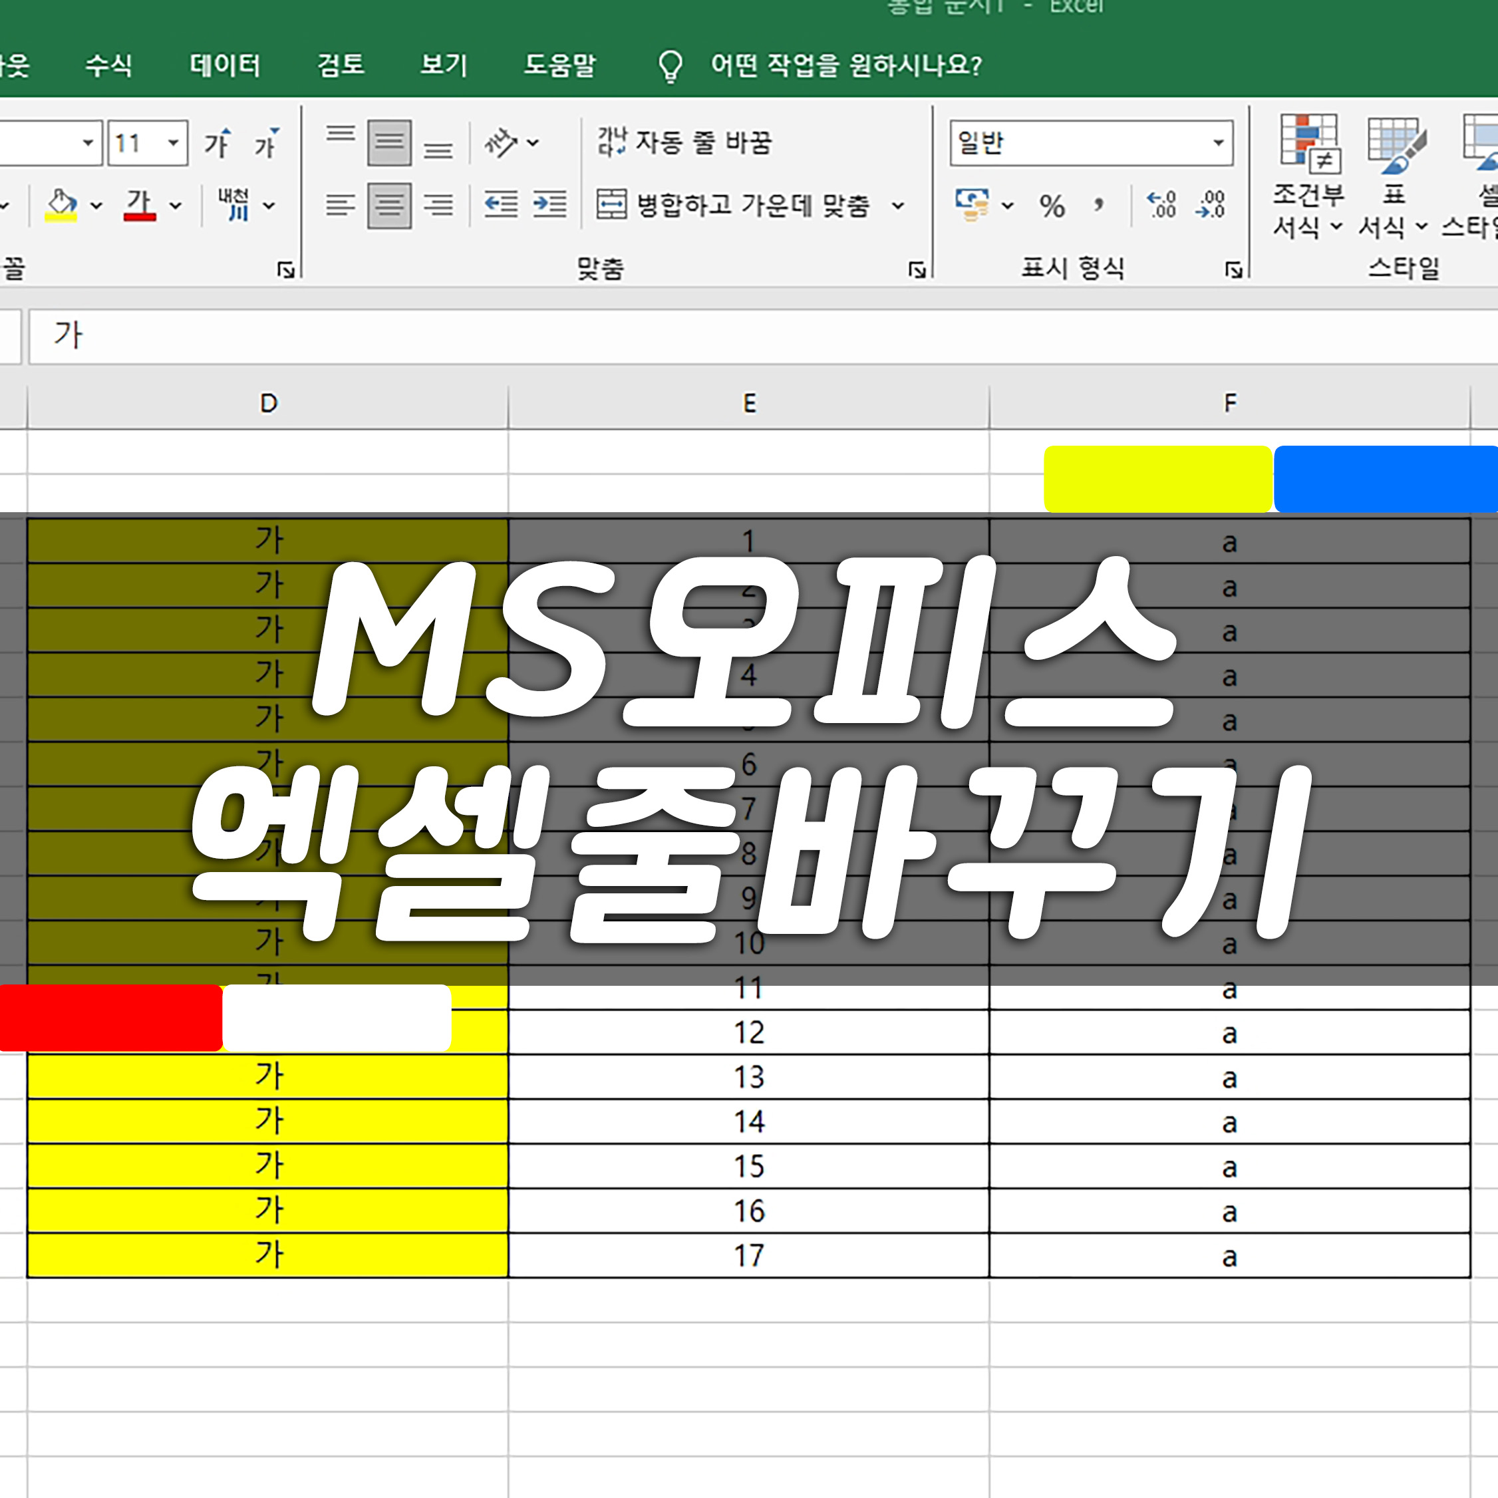Click the decrease indent icon

point(501,205)
